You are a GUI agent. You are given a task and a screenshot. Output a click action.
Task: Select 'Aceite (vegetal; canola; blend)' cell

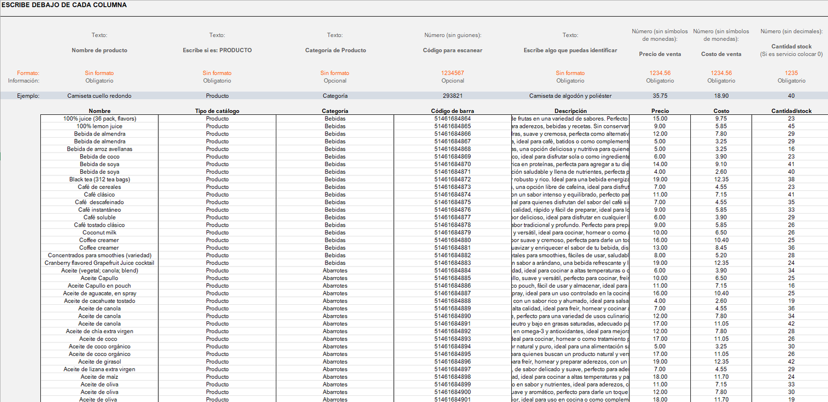(99, 271)
